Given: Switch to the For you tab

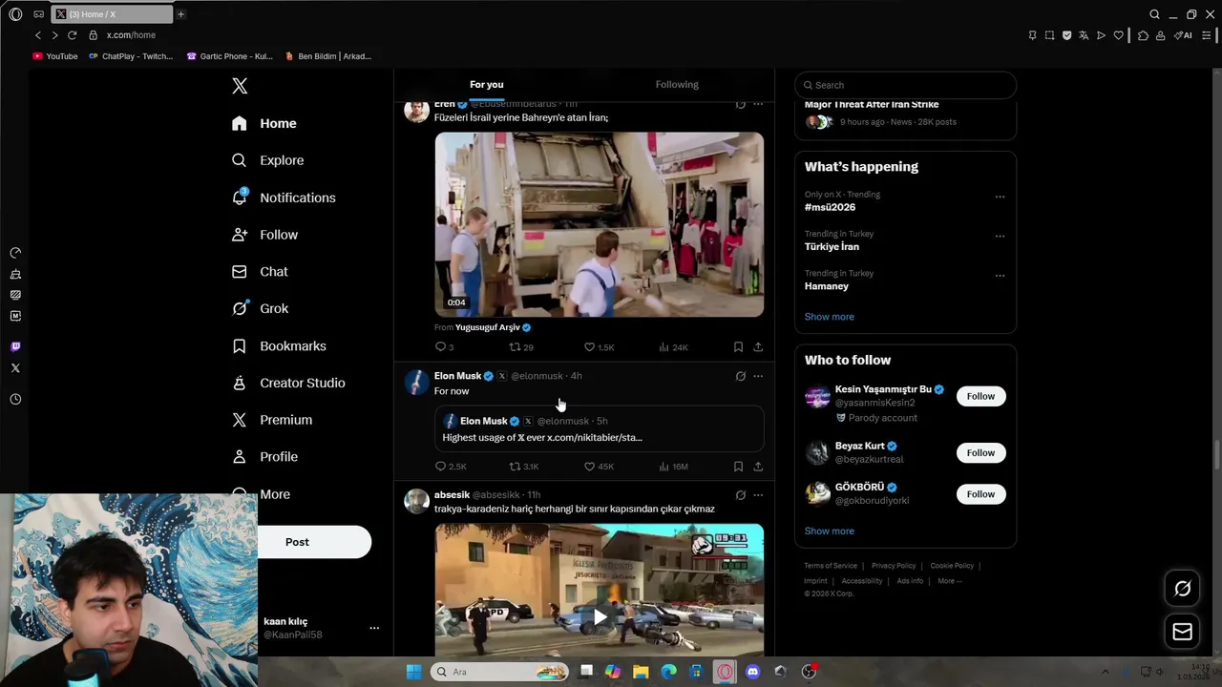Looking at the screenshot, I should point(486,84).
